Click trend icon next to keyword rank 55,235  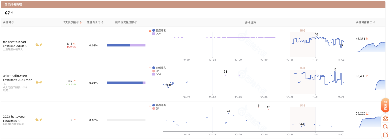(x=367, y=113)
